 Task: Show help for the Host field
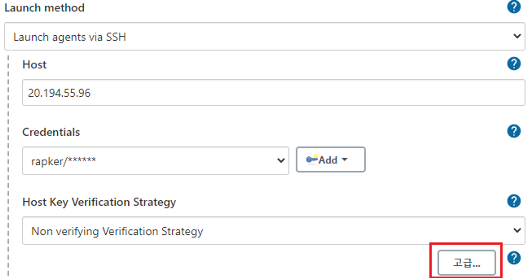pyautogui.click(x=514, y=64)
